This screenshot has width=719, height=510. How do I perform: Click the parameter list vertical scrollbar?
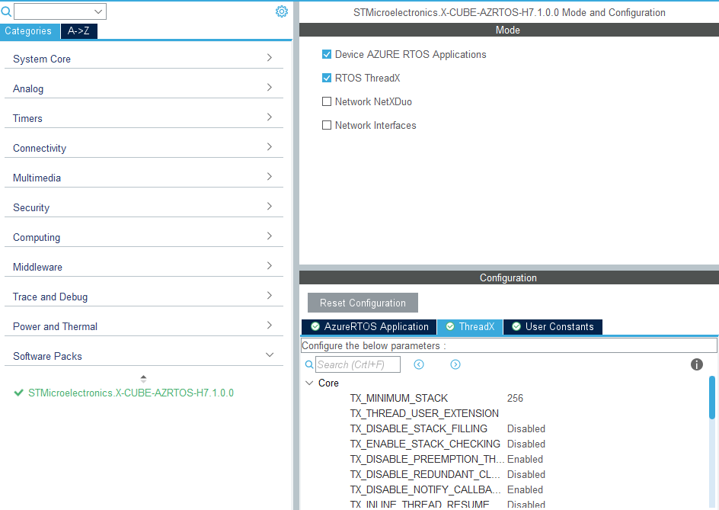point(711,397)
